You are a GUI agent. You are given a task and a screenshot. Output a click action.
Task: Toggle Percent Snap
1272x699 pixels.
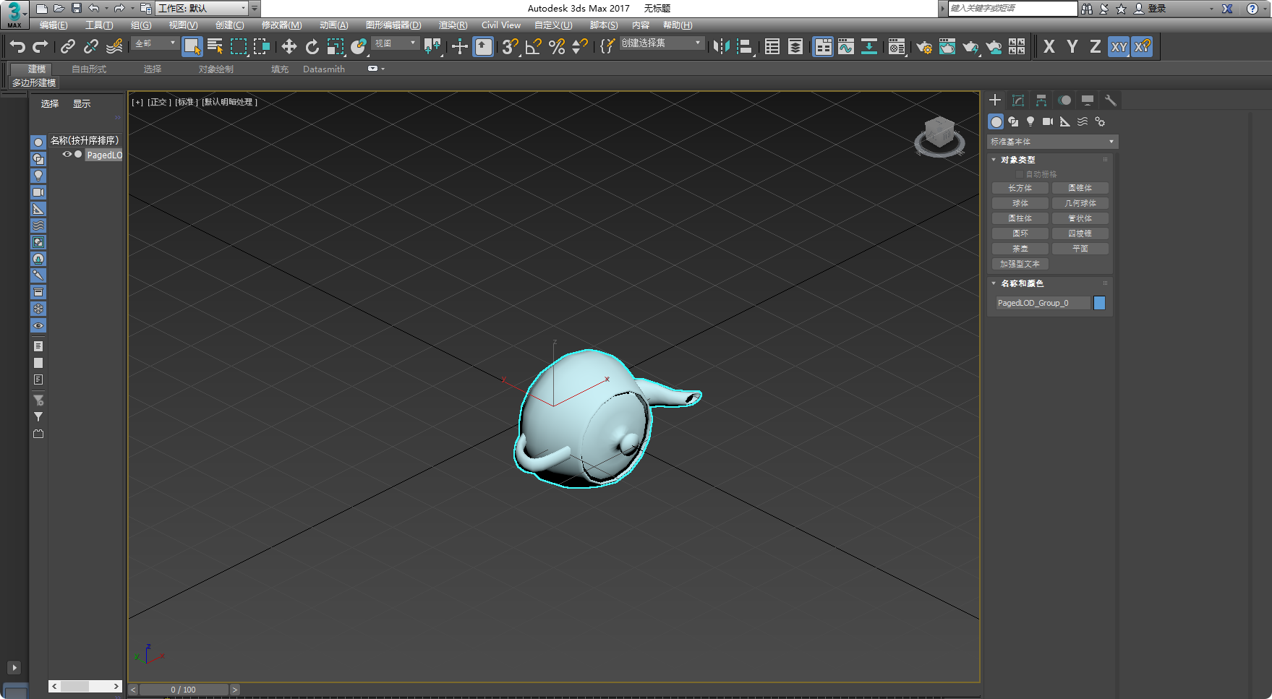click(x=557, y=47)
